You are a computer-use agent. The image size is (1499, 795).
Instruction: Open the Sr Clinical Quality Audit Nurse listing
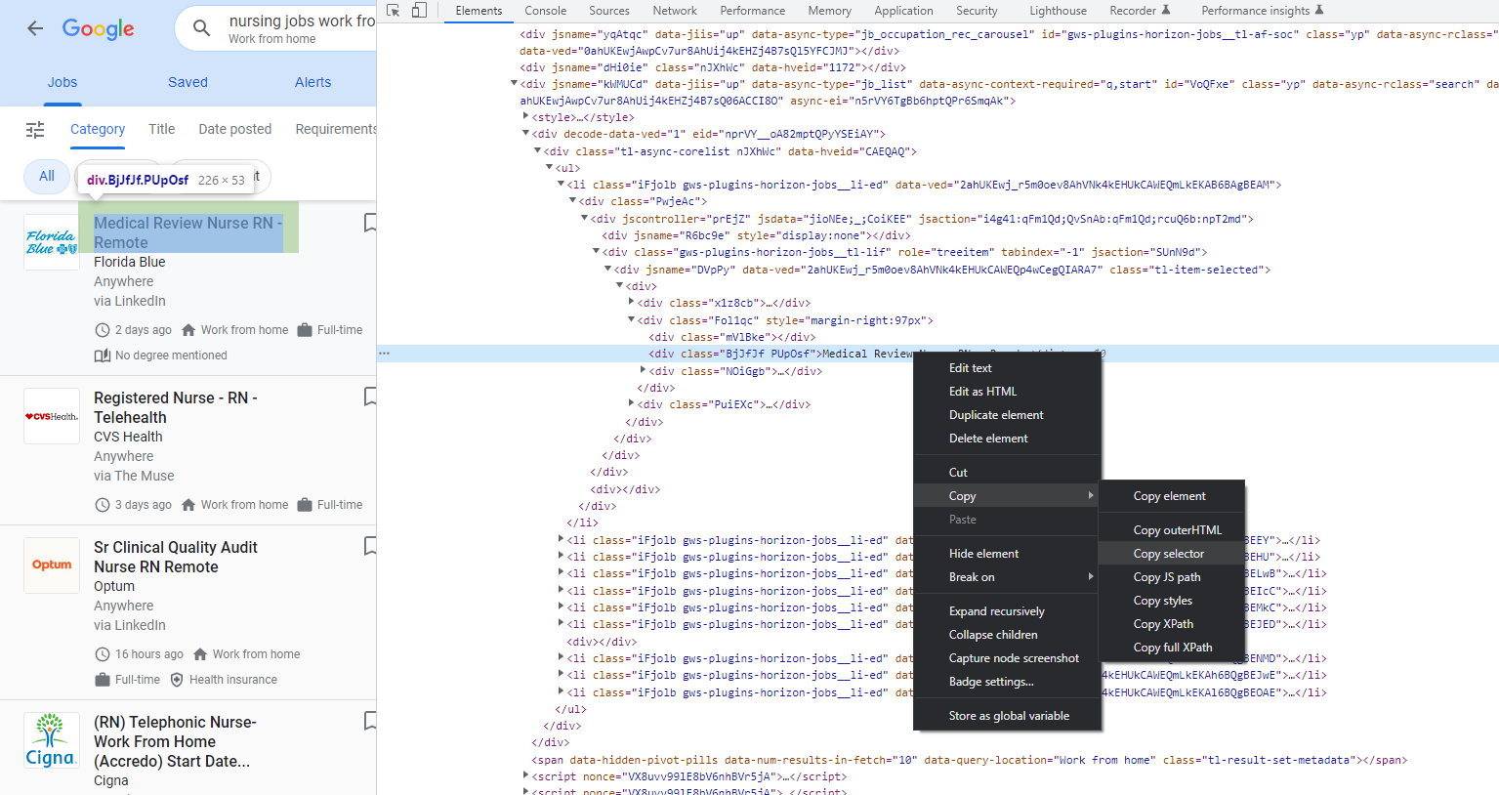point(176,557)
